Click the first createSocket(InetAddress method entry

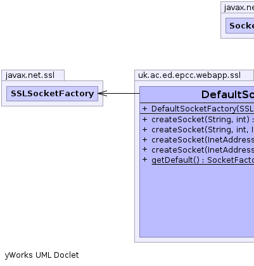coord(203,140)
